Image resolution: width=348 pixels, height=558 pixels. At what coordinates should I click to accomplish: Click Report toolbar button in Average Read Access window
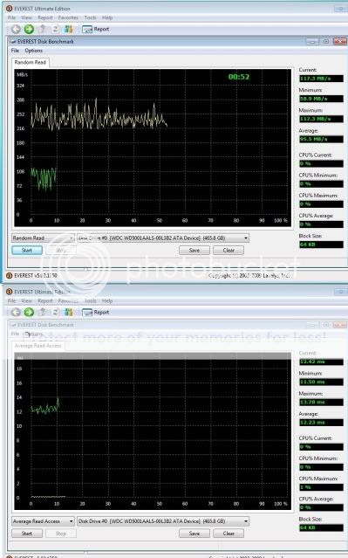click(96, 313)
